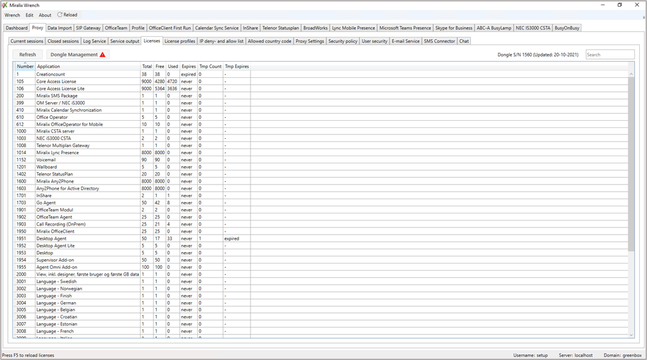Open the About menu
Image resolution: width=647 pixels, height=360 pixels.
click(x=45, y=15)
